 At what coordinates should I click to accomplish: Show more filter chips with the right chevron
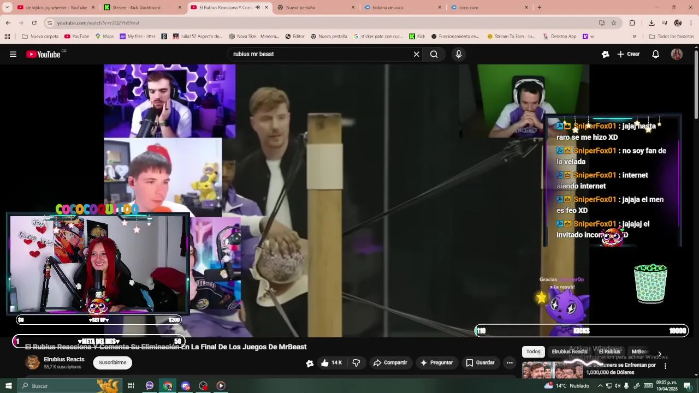point(660,354)
